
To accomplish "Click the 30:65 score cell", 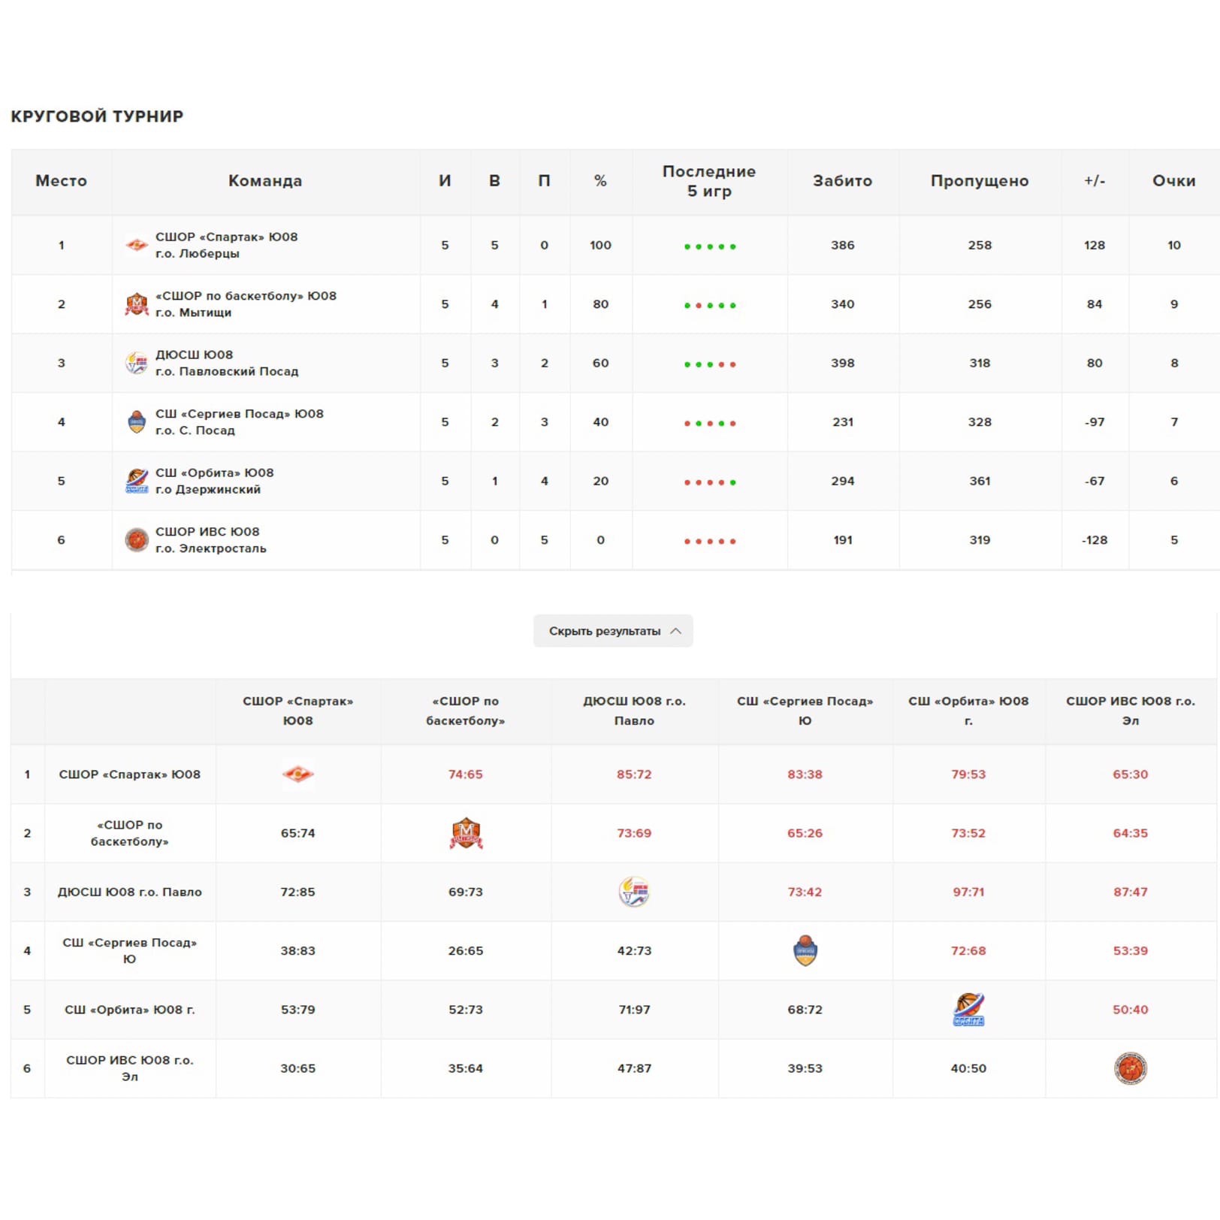I will [298, 1068].
